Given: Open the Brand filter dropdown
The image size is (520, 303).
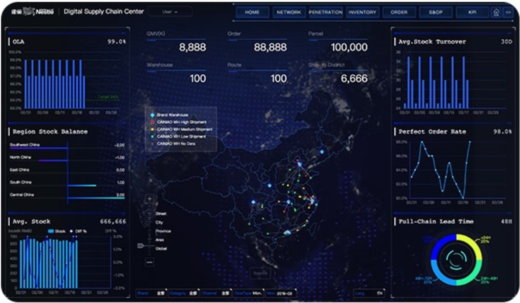Looking at the screenshot, I should pyautogui.click(x=151, y=293).
